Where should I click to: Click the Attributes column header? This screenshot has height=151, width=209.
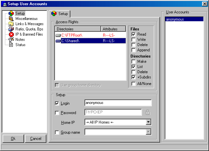pyautogui.click(x=113, y=29)
